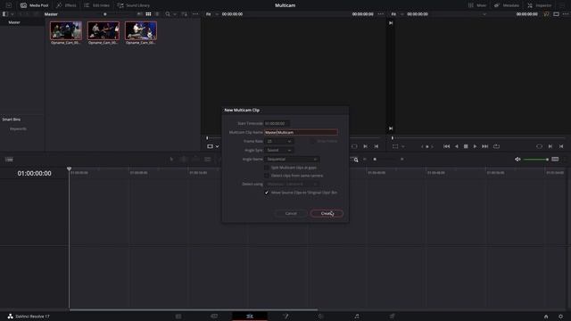
Task: Toggle single viewer mode icon
Action: [556, 14]
